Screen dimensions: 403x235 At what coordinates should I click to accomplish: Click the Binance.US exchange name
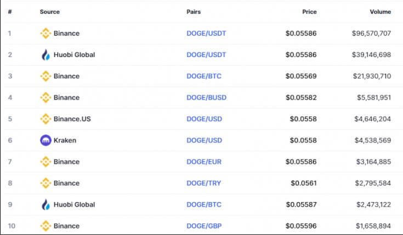click(x=72, y=119)
